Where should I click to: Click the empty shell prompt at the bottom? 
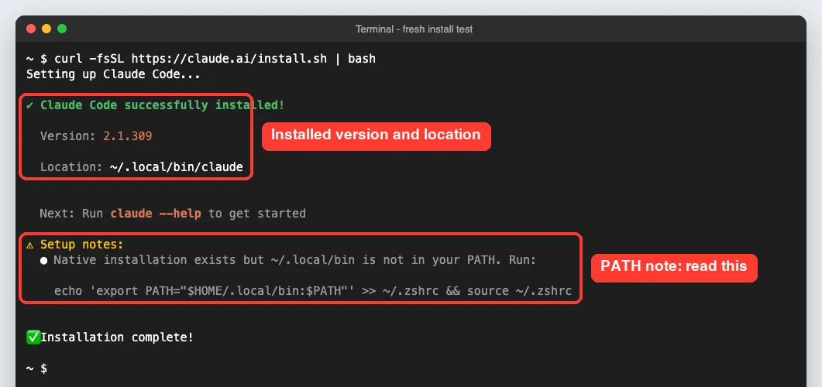coord(36,368)
